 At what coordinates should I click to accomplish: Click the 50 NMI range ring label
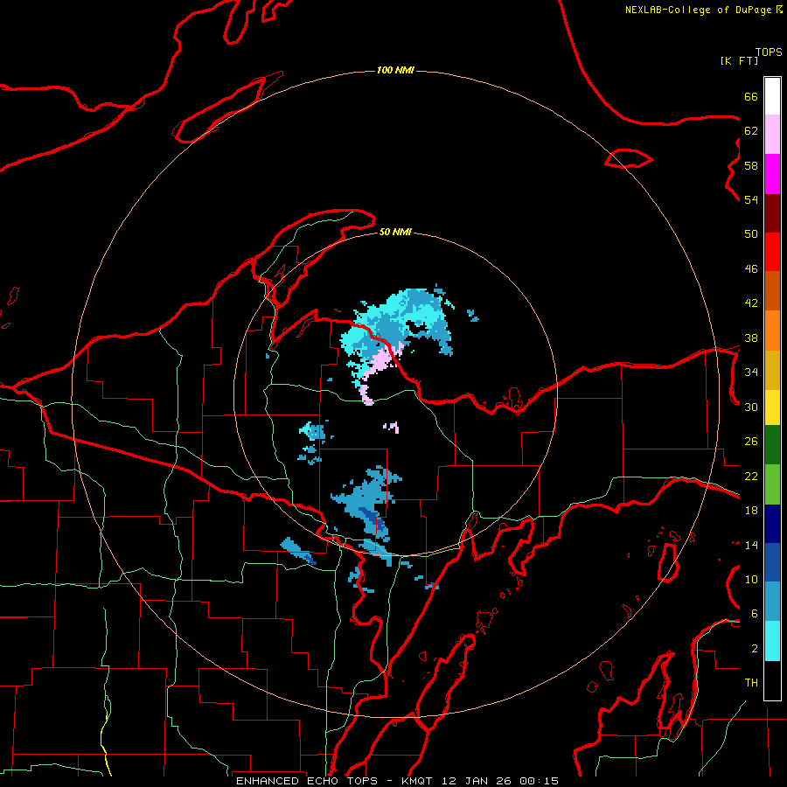click(395, 232)
